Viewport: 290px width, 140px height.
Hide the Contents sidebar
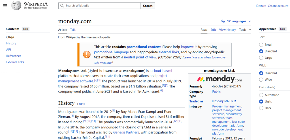point(25,29)
